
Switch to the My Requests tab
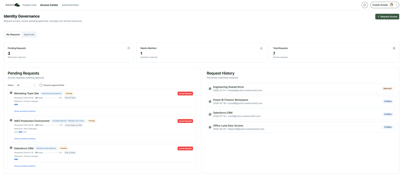[x=13, y=35]
